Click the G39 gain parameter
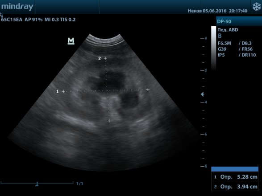Image resolution: width=262 pixels, height=196 pixels. coord(222,49)
